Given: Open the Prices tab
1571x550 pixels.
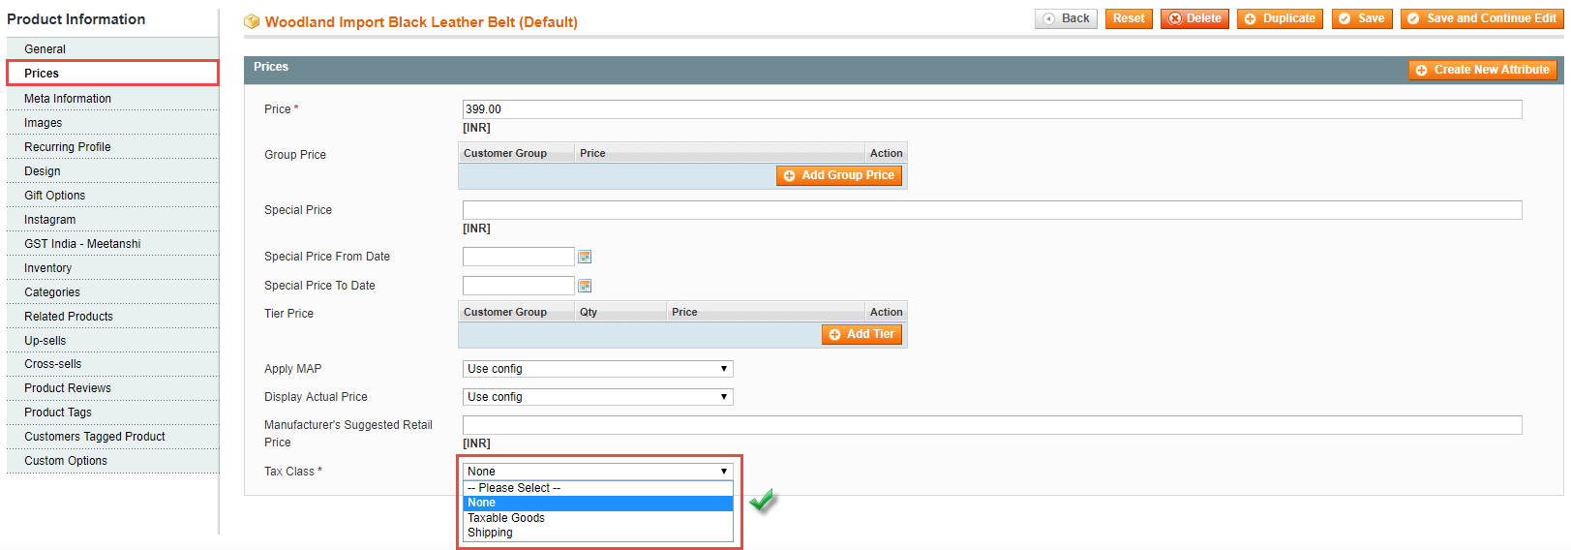Looking at the screenshot, I should 112,74.
